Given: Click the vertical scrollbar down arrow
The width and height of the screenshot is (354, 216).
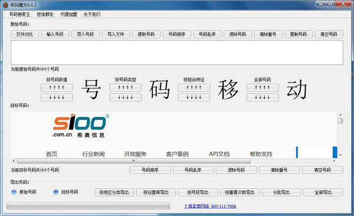Looking at the screenshot, I should tap(340, 155).
